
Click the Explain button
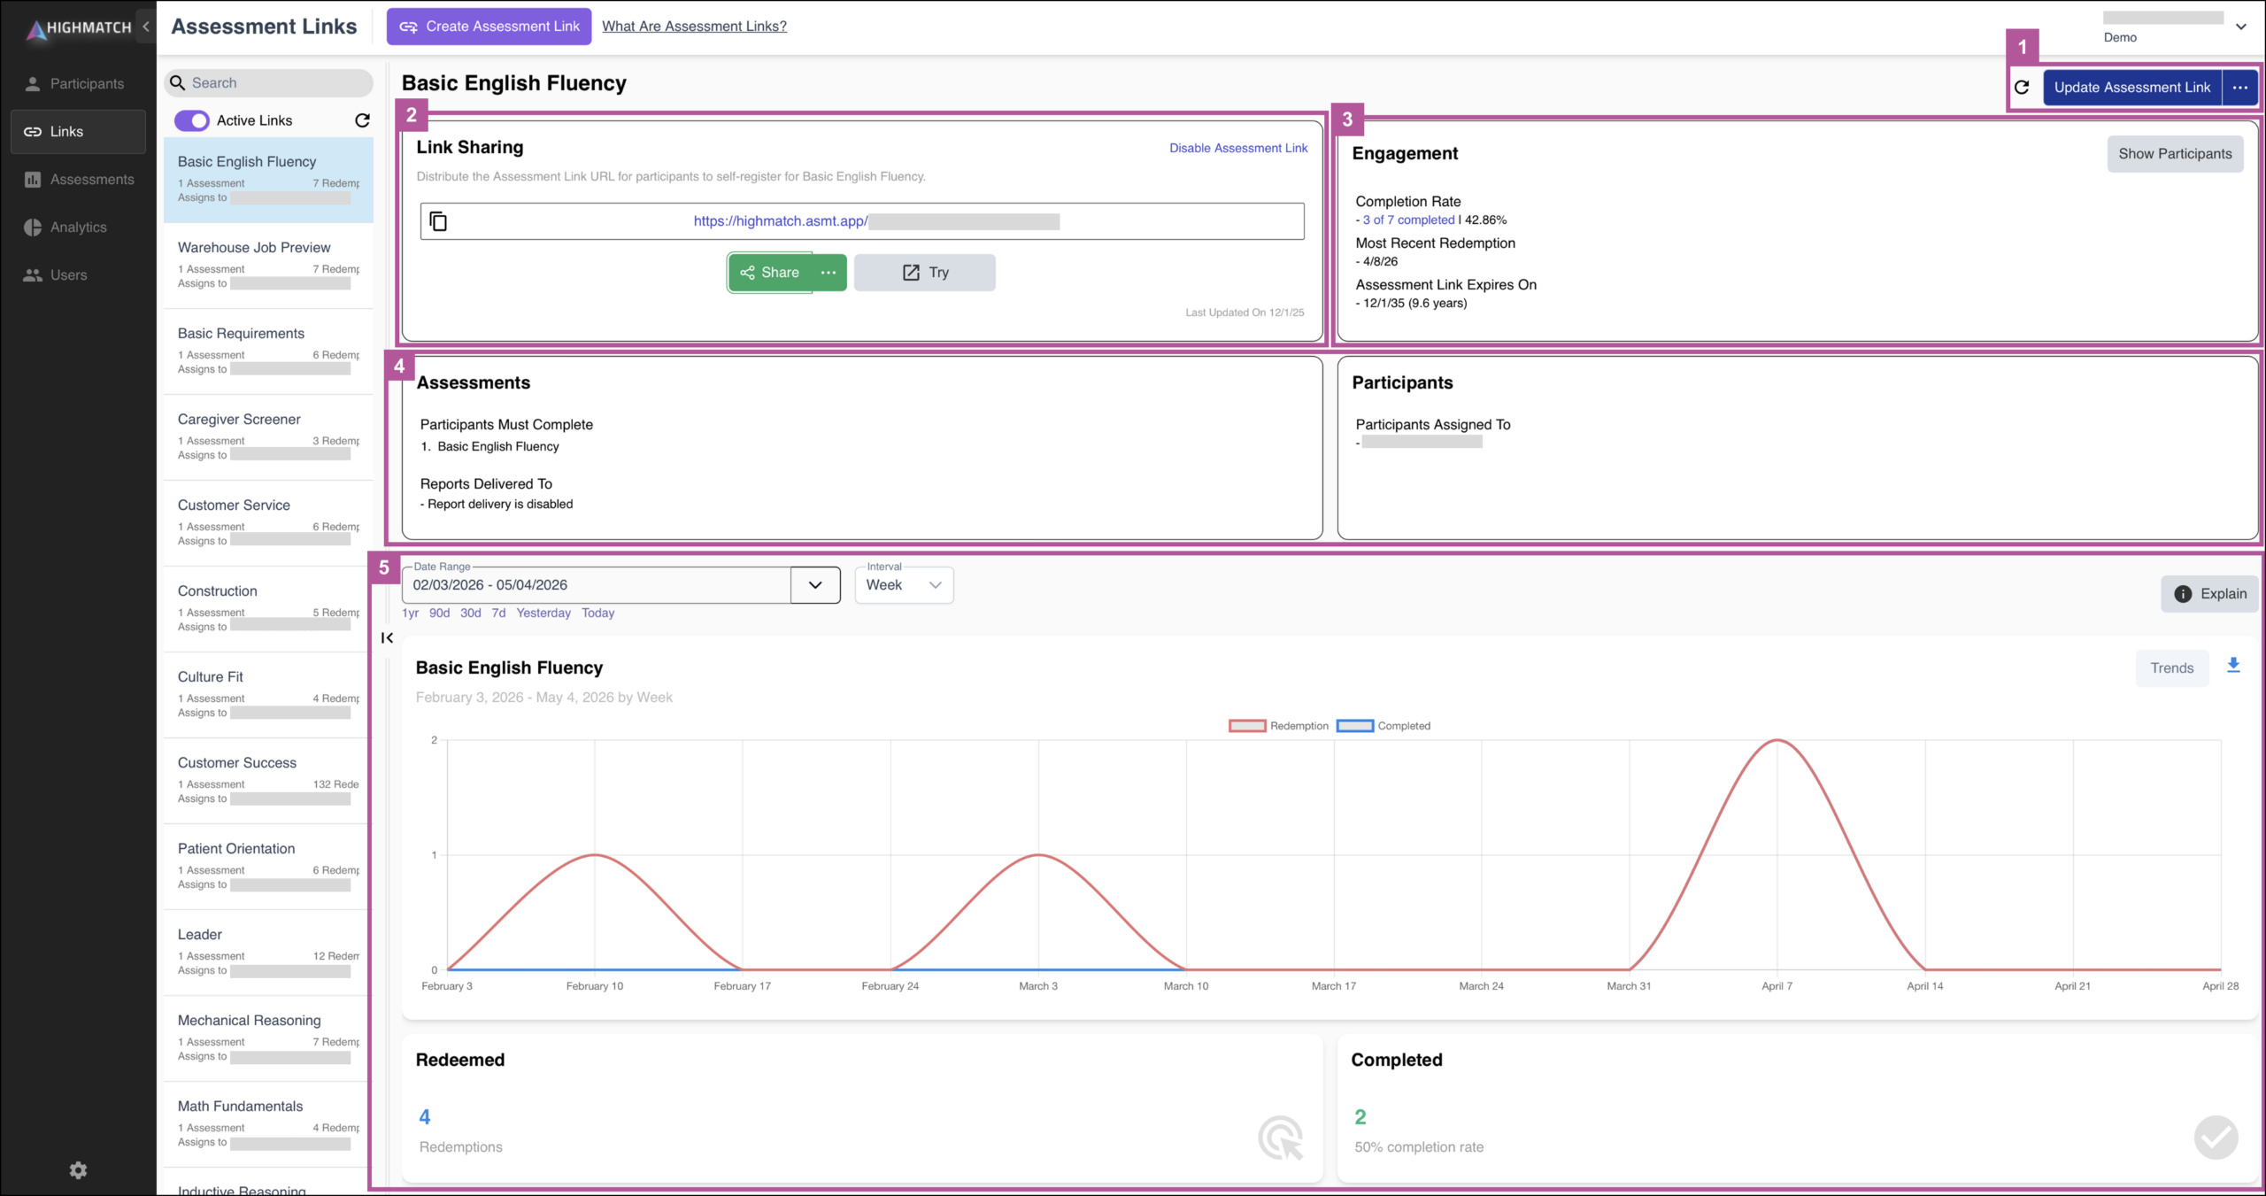[x=2210, y=594]
